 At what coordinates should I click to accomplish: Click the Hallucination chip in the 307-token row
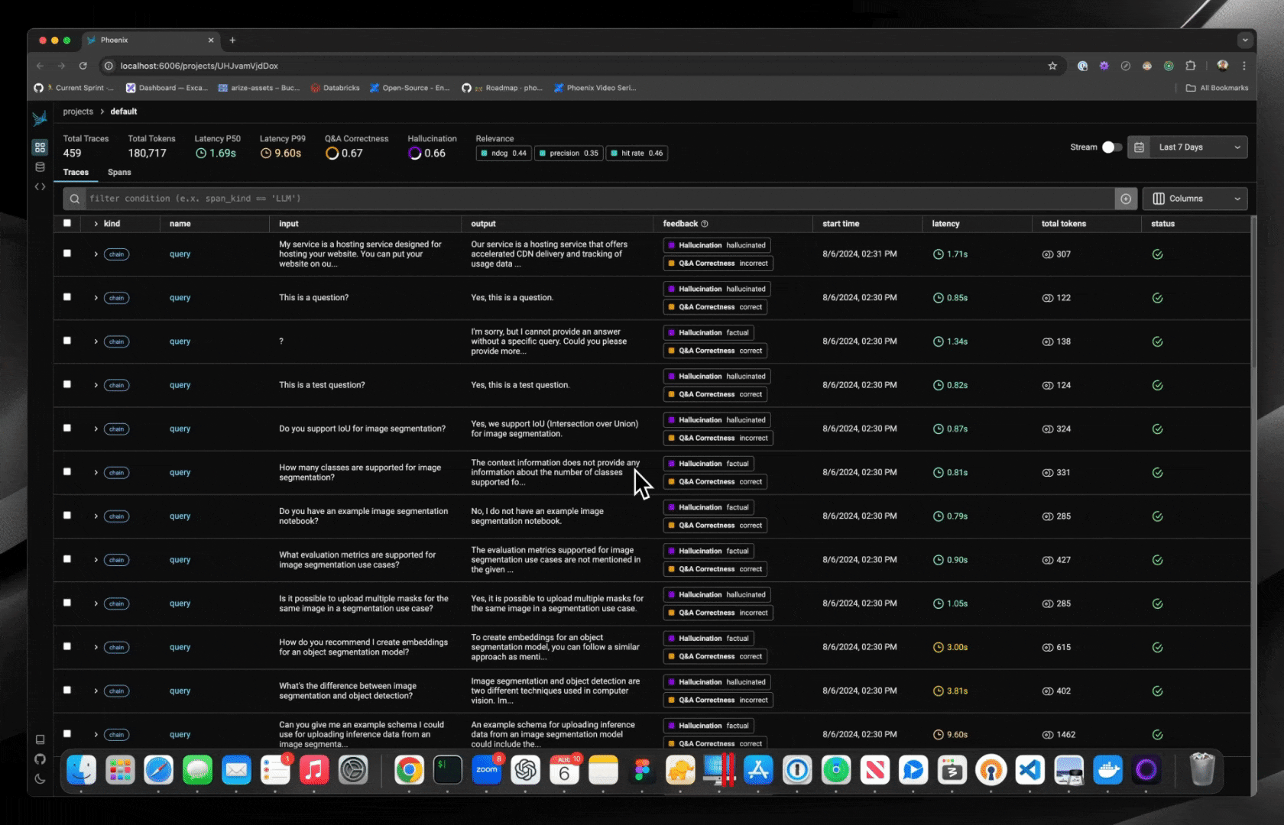(x=717, y=245)
